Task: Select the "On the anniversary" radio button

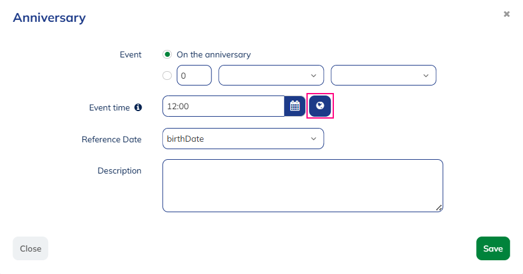Action: pyautogui.click(x=167, y=54)
